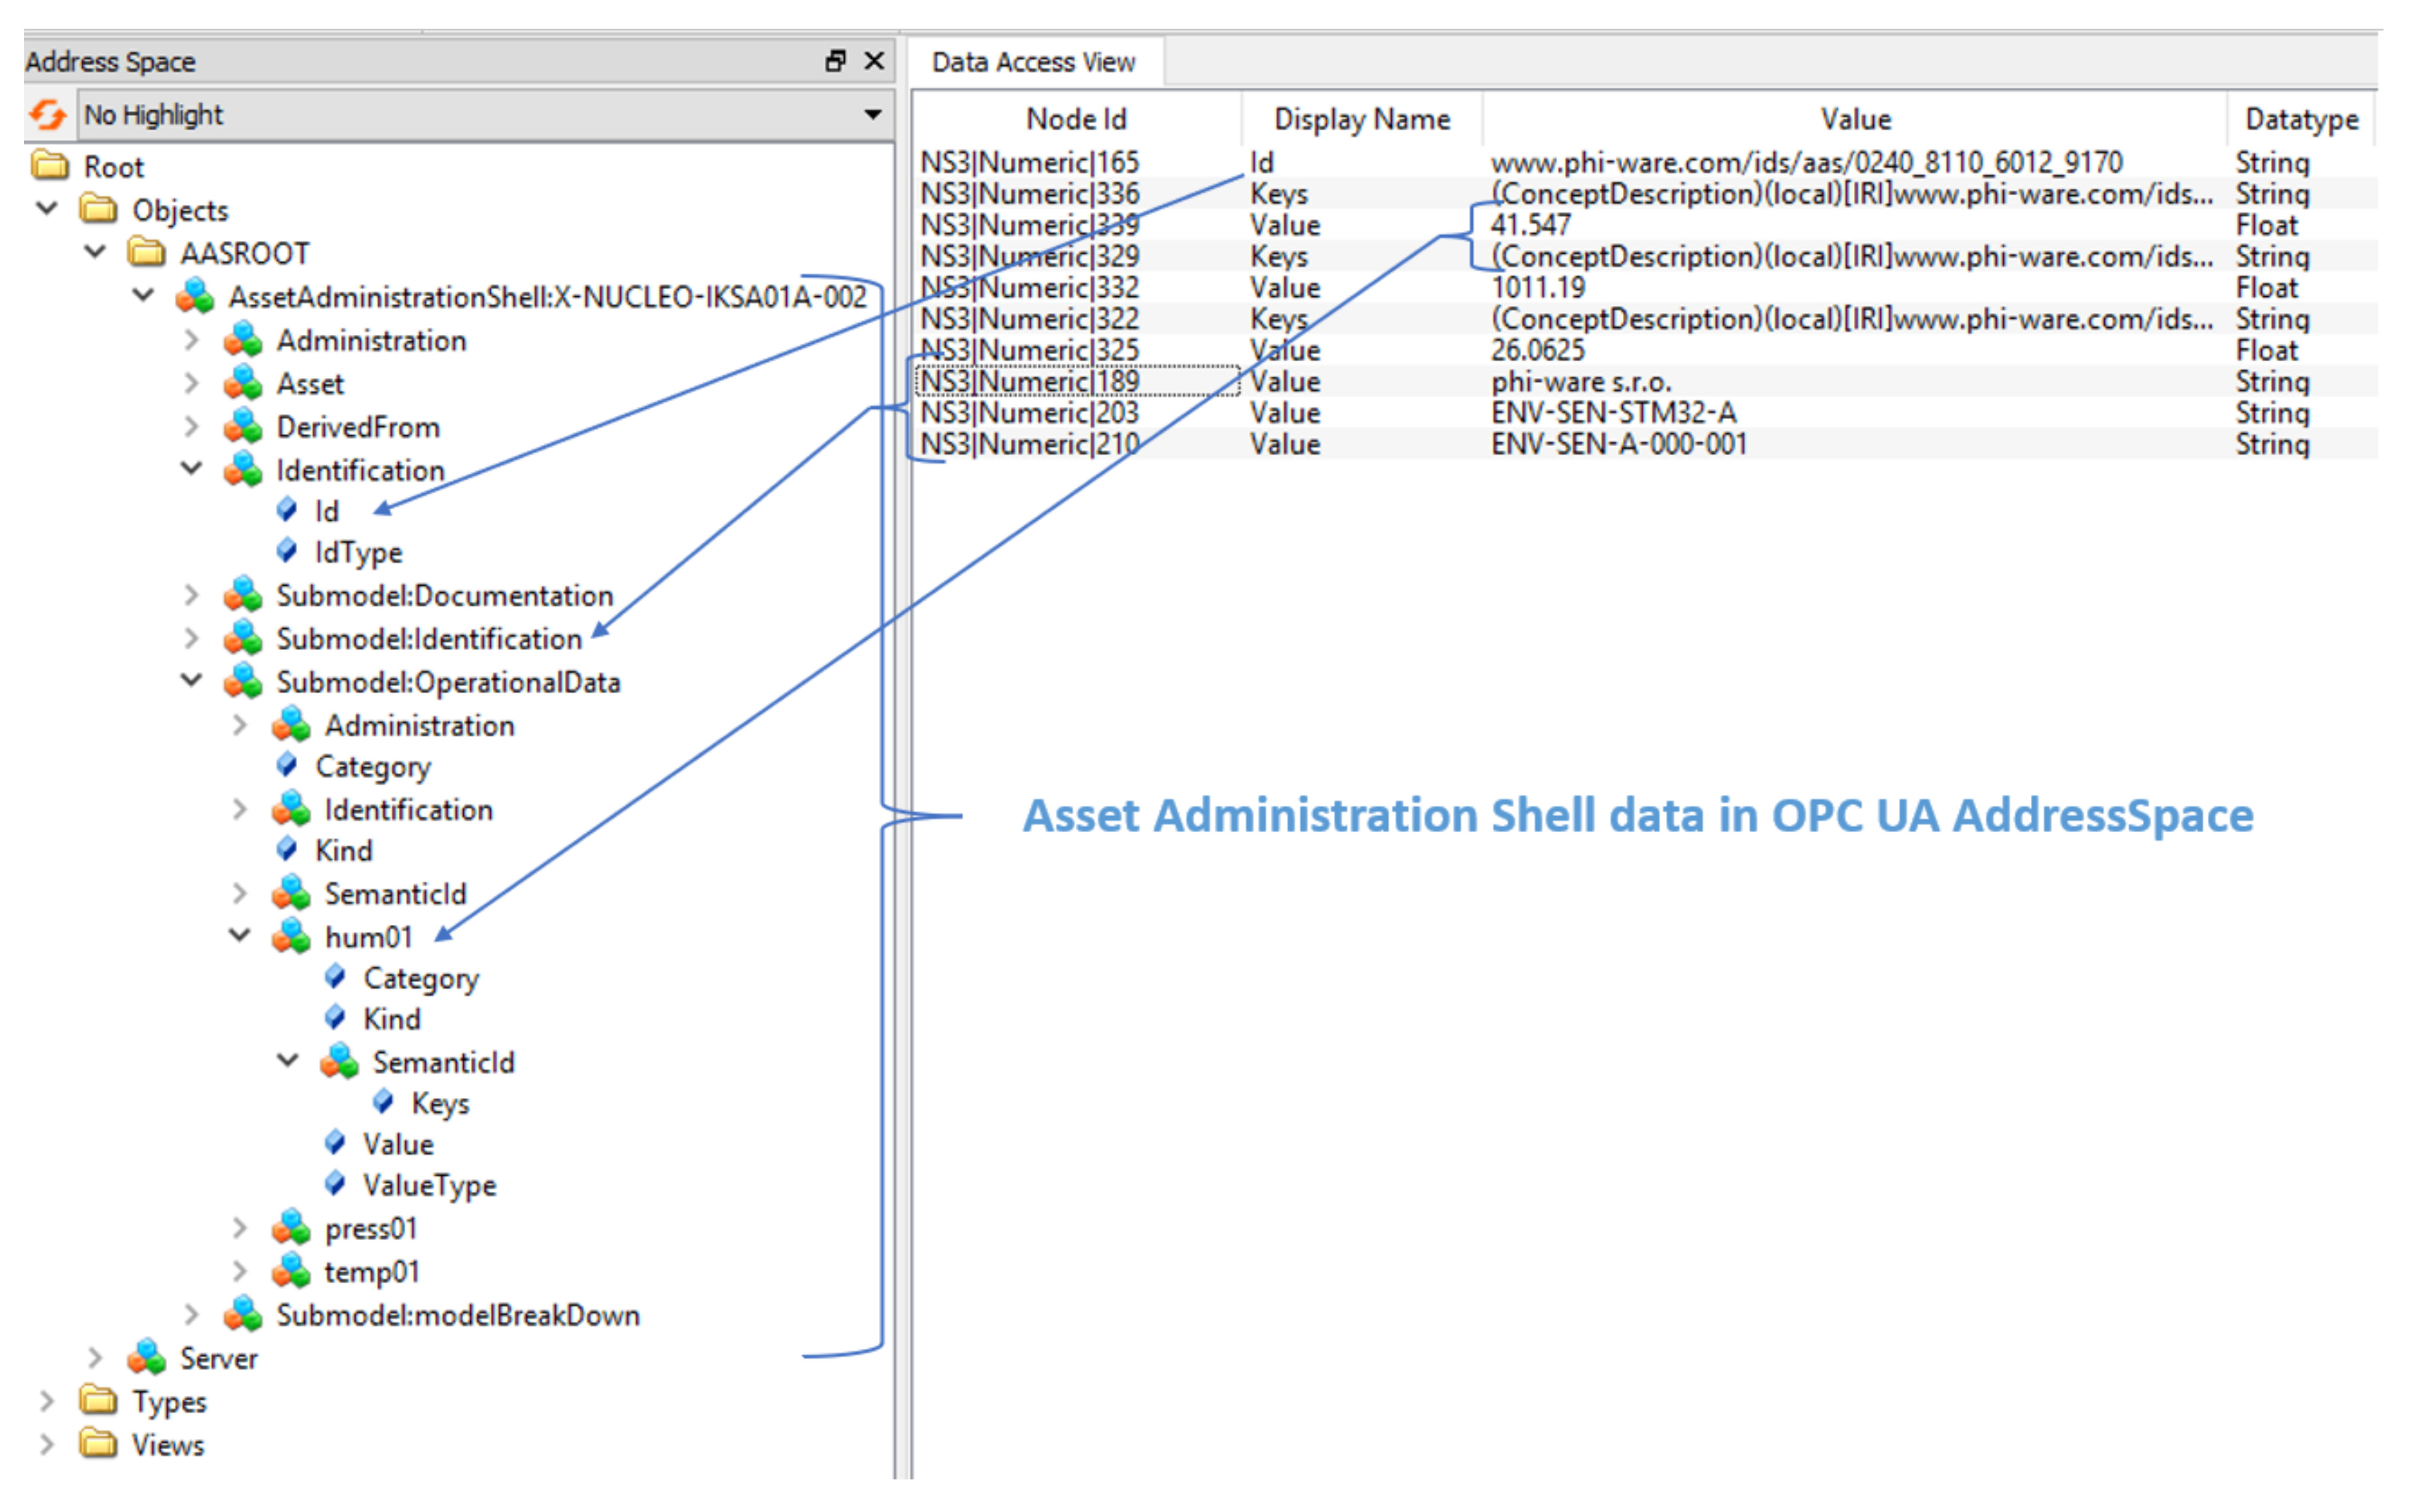Viewport: 2409px width, 1512px height.
Task: Collapse the hum01 SemanticId node
Action: 288,1061
